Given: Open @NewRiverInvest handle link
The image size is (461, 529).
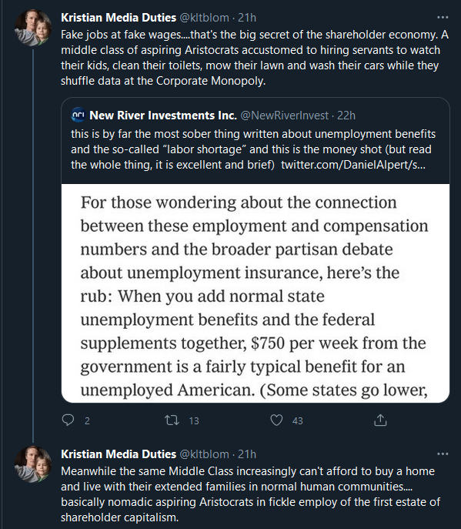Looking at the screenshot, I should (x=284, y=116).
